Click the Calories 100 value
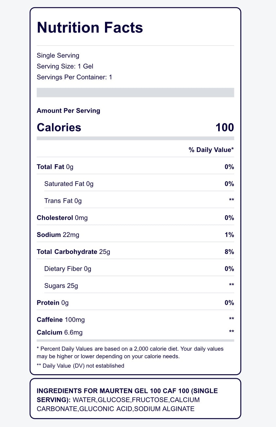The width and height of the screenshot is (276, 427). click(x=225, y=127)
